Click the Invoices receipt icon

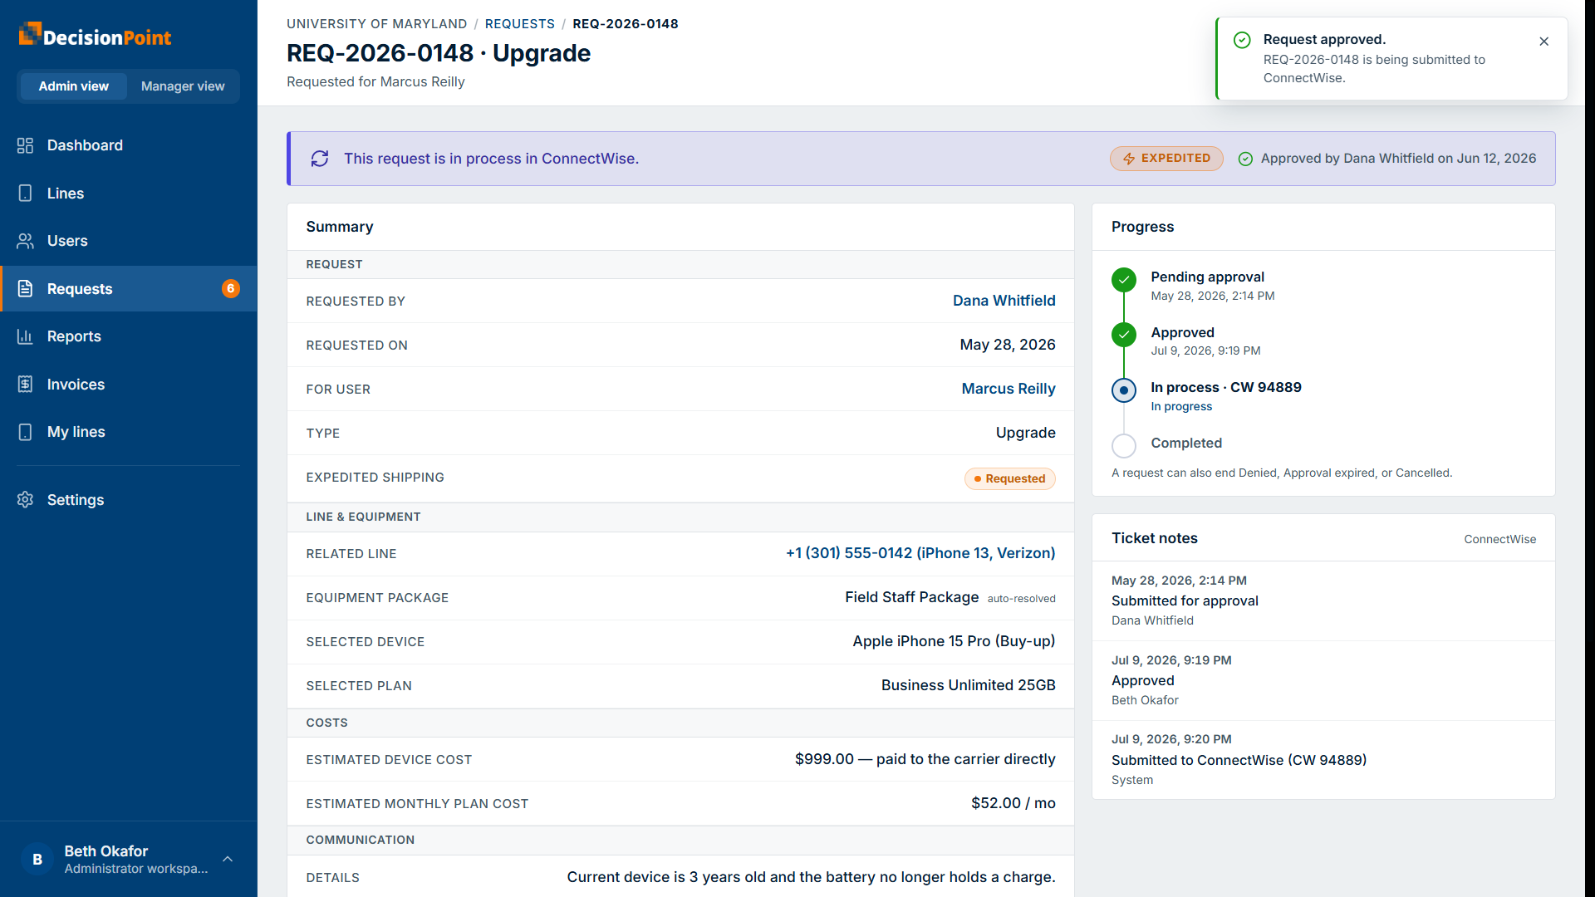pos(25,385)
